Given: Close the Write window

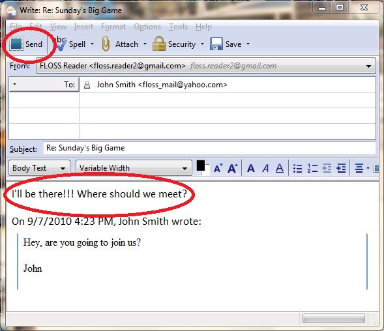Looking at the screenshot, I should (364, 8).
